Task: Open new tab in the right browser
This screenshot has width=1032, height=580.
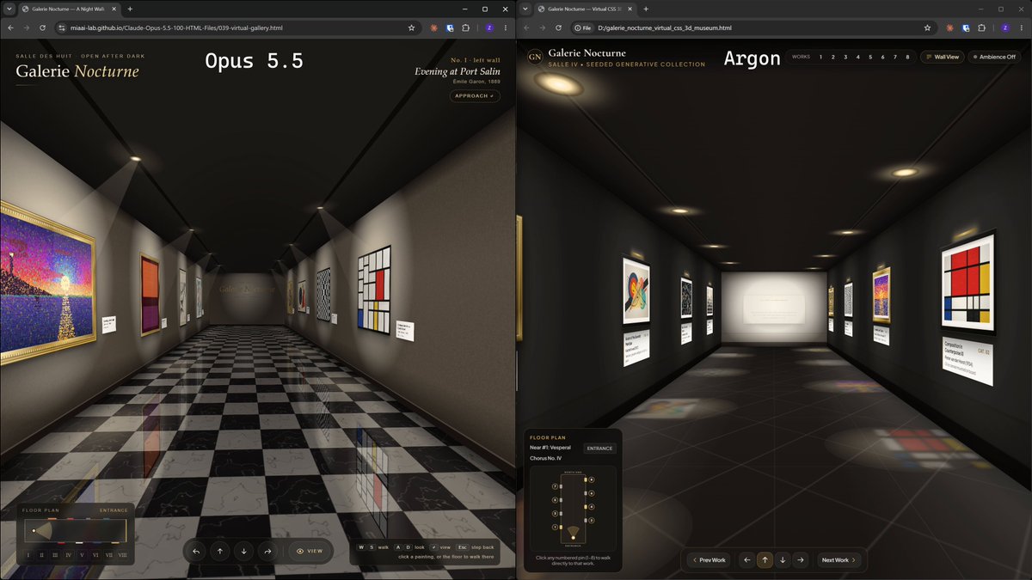Action: coord(646,9)
